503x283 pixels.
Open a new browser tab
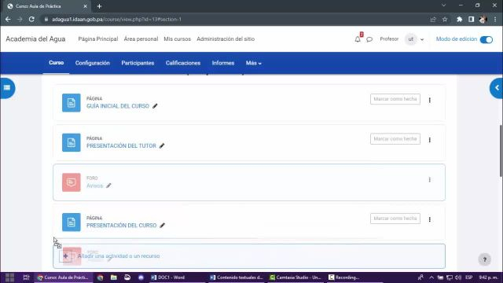point(99,6)
